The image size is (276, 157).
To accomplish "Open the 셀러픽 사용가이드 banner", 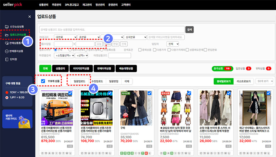I will (17, 119).
